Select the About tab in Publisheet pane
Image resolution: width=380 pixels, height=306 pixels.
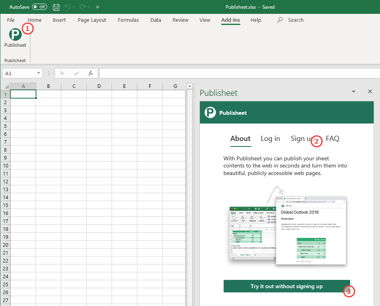click(240, 139)
